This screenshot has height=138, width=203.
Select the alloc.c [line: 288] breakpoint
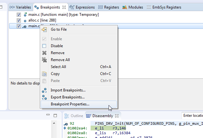[42, 20]
